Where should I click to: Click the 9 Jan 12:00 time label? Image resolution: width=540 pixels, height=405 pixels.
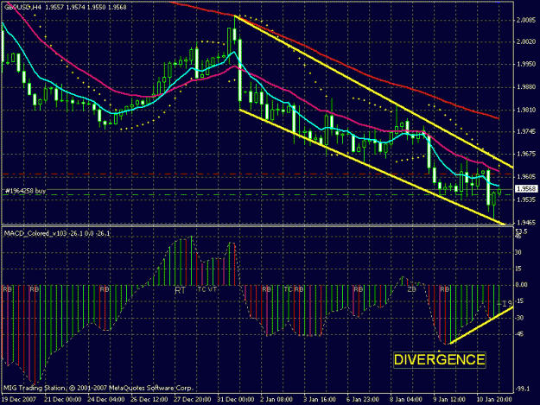(x=449, y=400)
